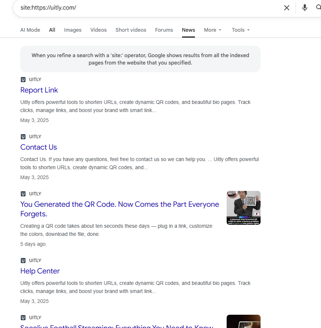Screen dimensions: 321x328
Task: Switch to the All results tab
Action: click(x=52, y=30)
